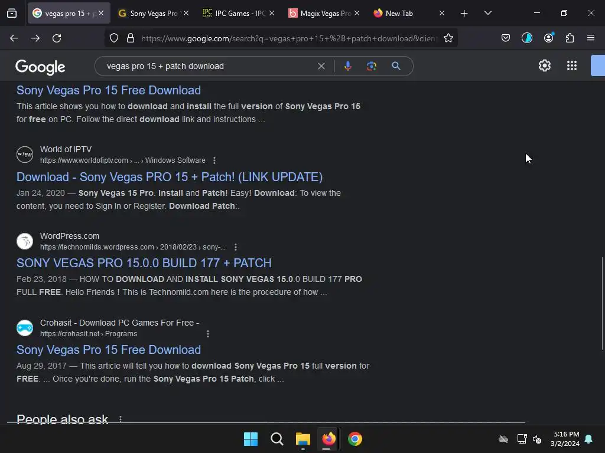Open more options for World of IPTV result

(x=214, y=160)
